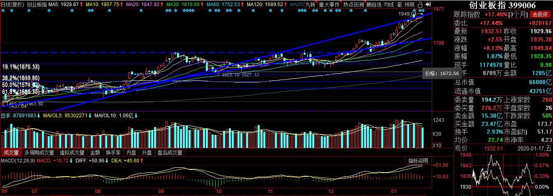Toggle the 热点回溯 overlay
Screen dimensions: 553x196
click(353, 5)
